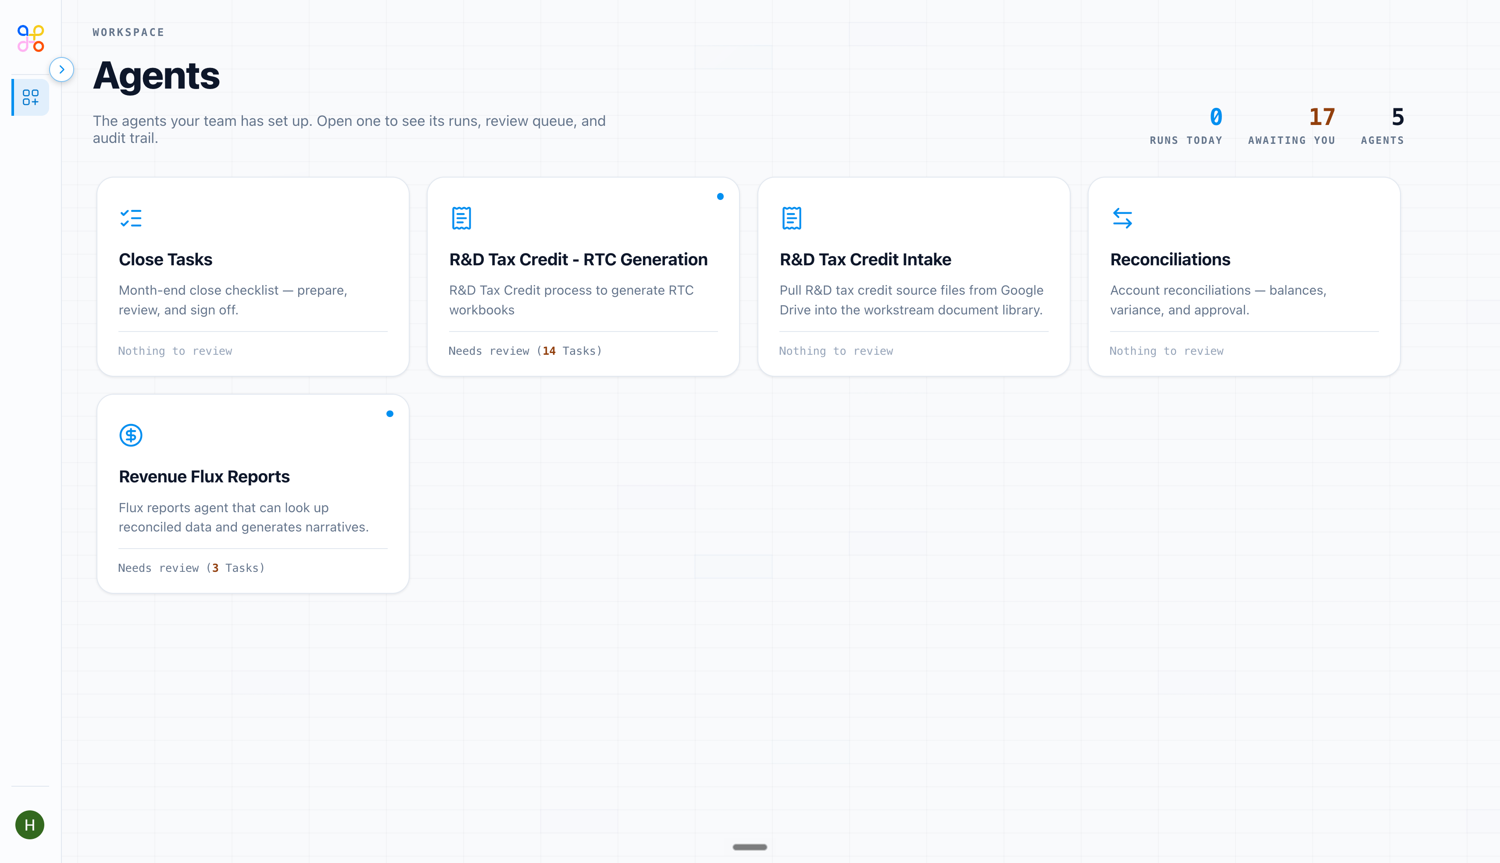Click the Reconciliations swap arrows icon
Screen dimensions: 1500x863
pyautogui.click(x=1122, y=218)
